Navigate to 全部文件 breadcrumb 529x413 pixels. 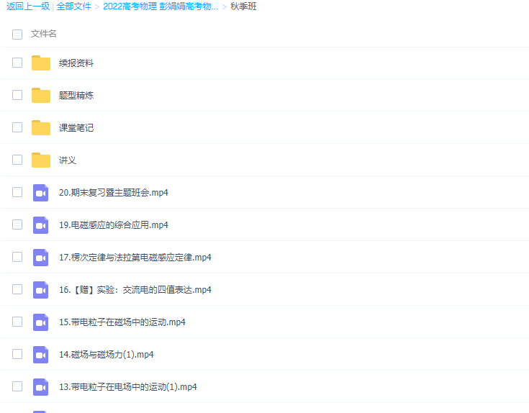click(74, 6)
